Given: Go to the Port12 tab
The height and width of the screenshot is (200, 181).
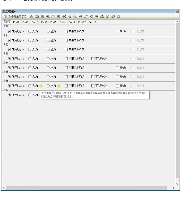Looking at the screenshot, I should tap(82, 22).
